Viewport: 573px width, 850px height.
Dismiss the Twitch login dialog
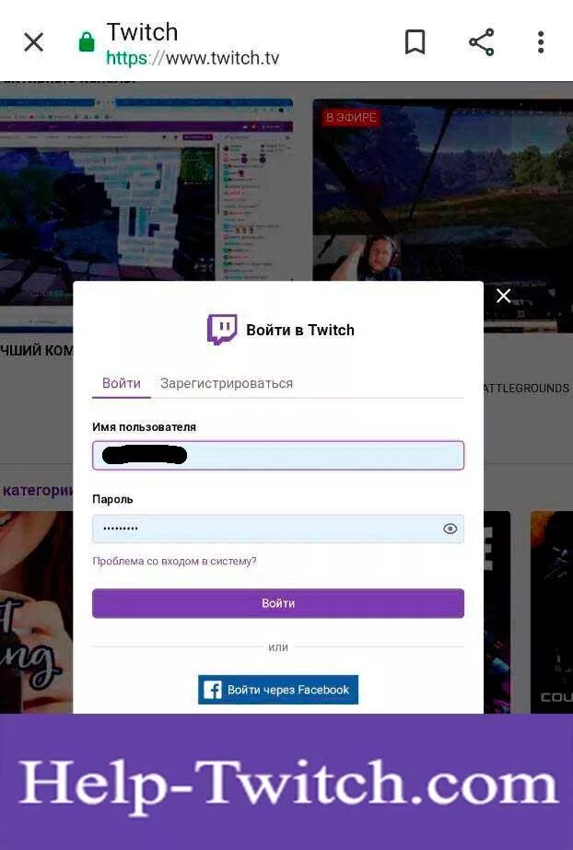(x=504, y=296)
